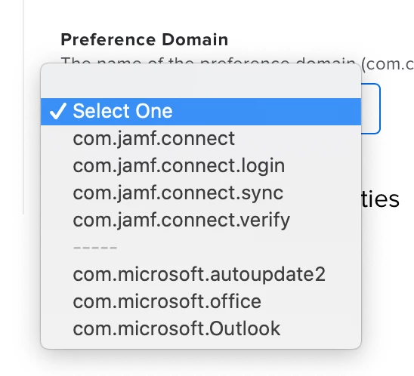Click the Preference Domain heading
This screenshot has width=414, height=376.
tap(144, 40)
